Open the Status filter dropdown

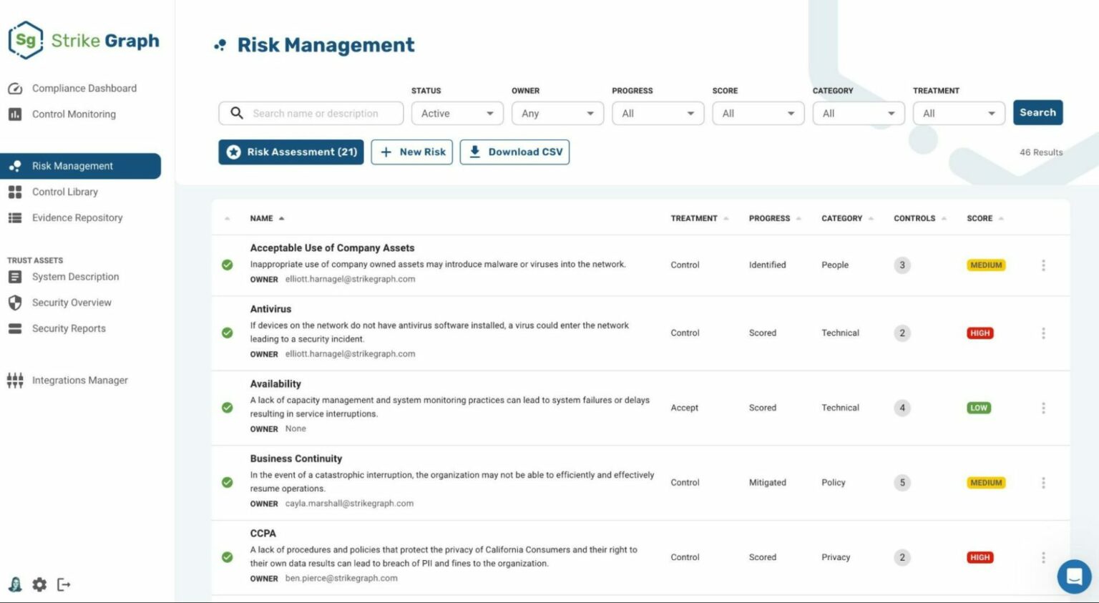coord(457,113)
